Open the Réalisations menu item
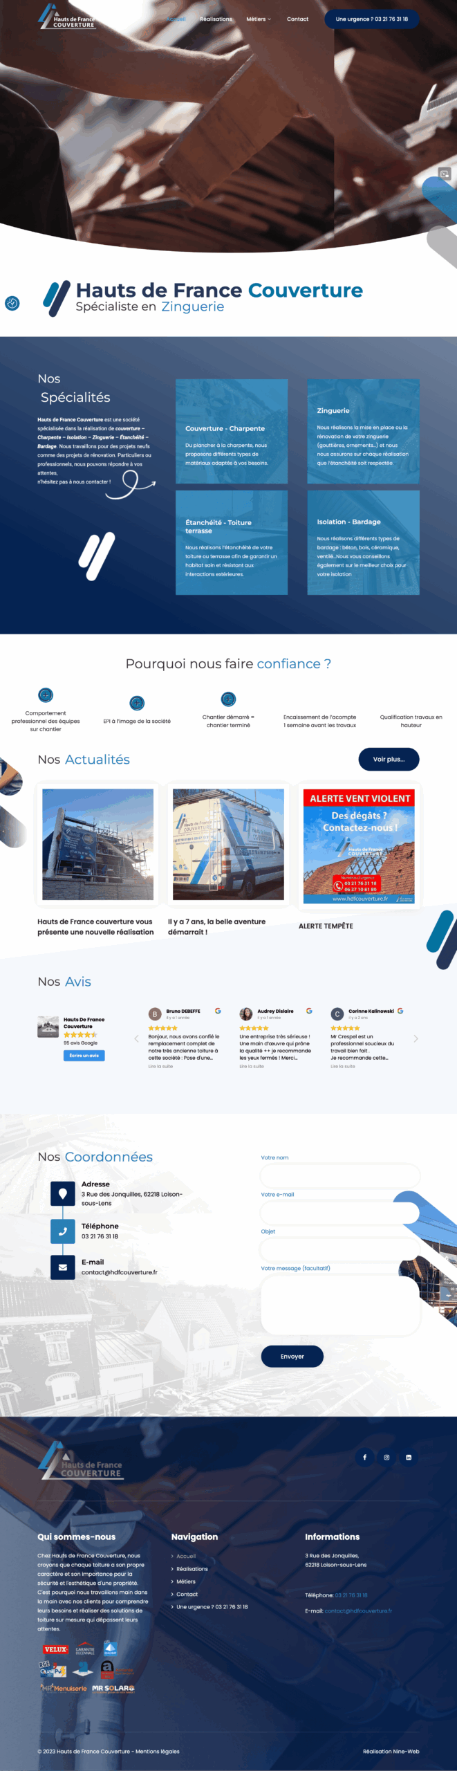457x1771 pixels. pos(216,19)
